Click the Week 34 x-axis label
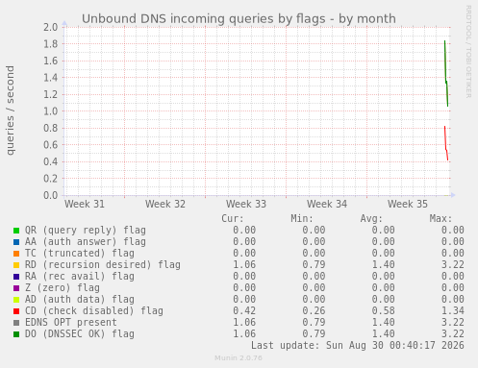Image resolution: width=478 pixels, height=368 pixels. [x=327, y=204]
